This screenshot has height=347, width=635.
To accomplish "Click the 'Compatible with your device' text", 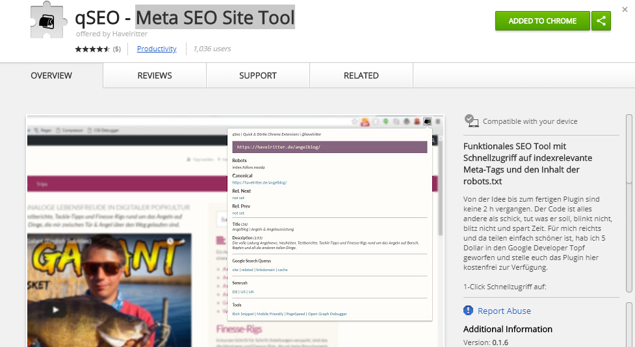I will [x=530, y=121].
